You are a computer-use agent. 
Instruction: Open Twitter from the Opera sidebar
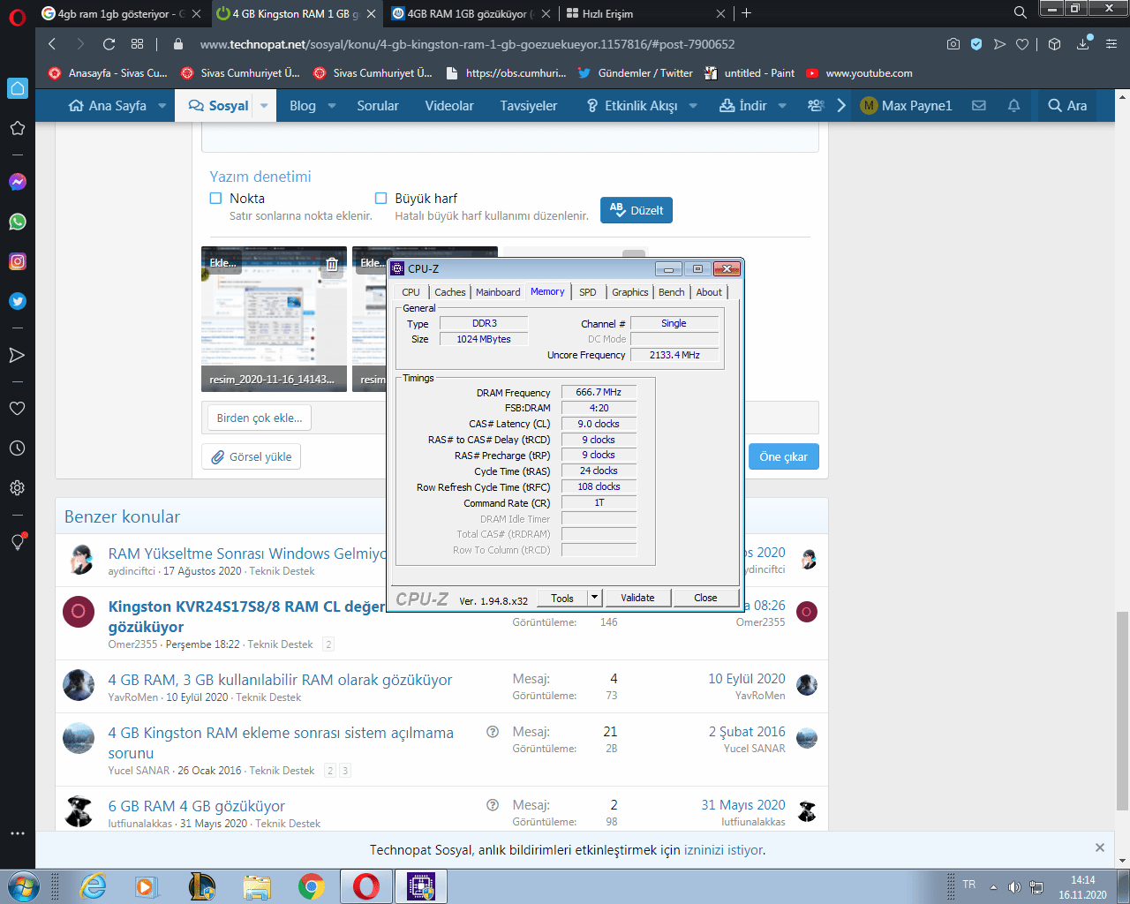(18, 301)
